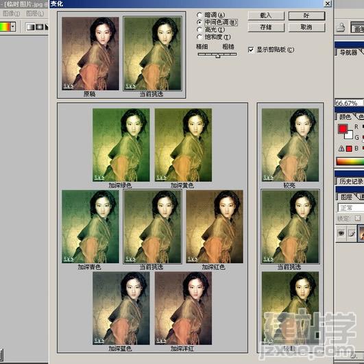Viewport: 364px width, 364px height.
Task: Click the color ramp spectrum bar
Action: click(x=350, y=161)
